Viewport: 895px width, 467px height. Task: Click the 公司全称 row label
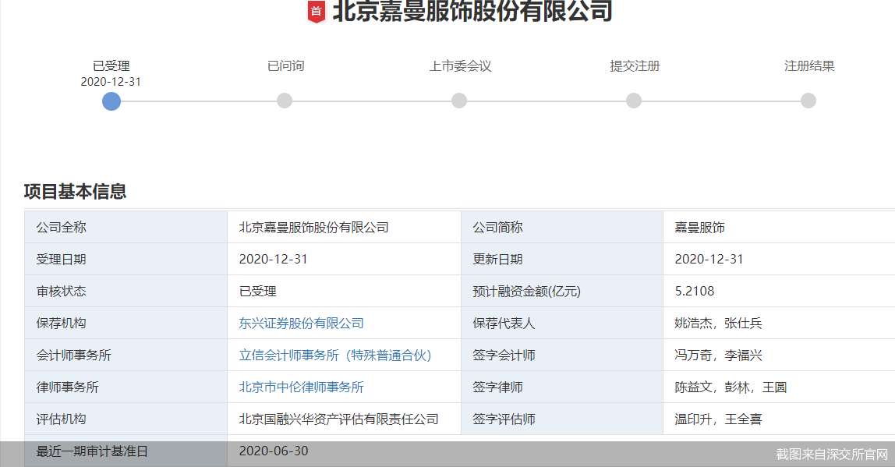click(x=61, y=227)
